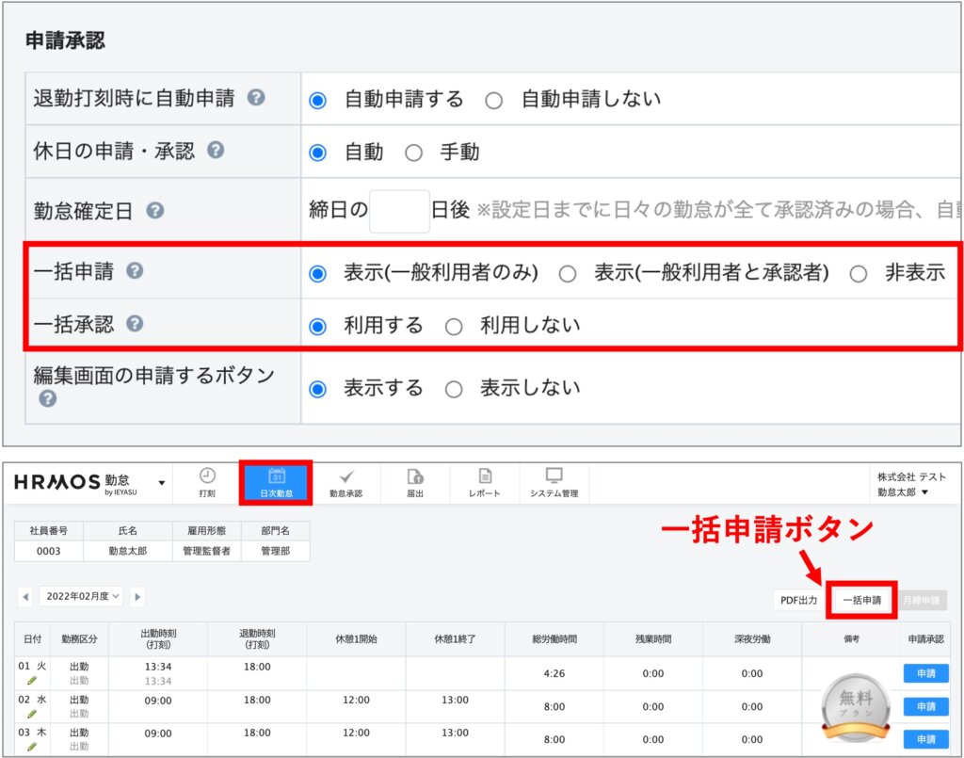Screen dimensions: 964x758
Task: Click help icon beside 勤怠確定日
Action: pyautogui.click(x=155, y=211)
